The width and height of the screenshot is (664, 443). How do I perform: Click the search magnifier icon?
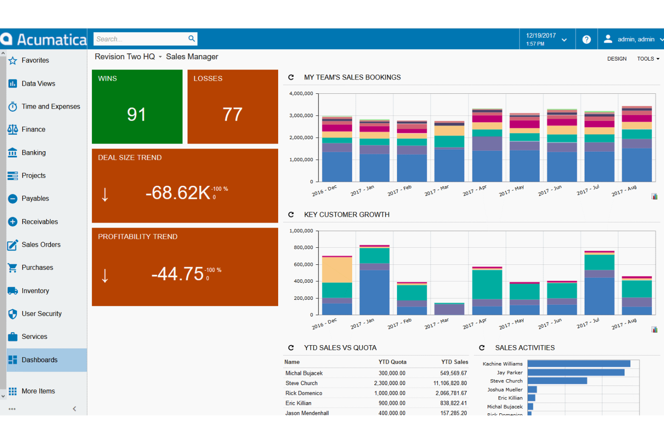coord(192,39)
